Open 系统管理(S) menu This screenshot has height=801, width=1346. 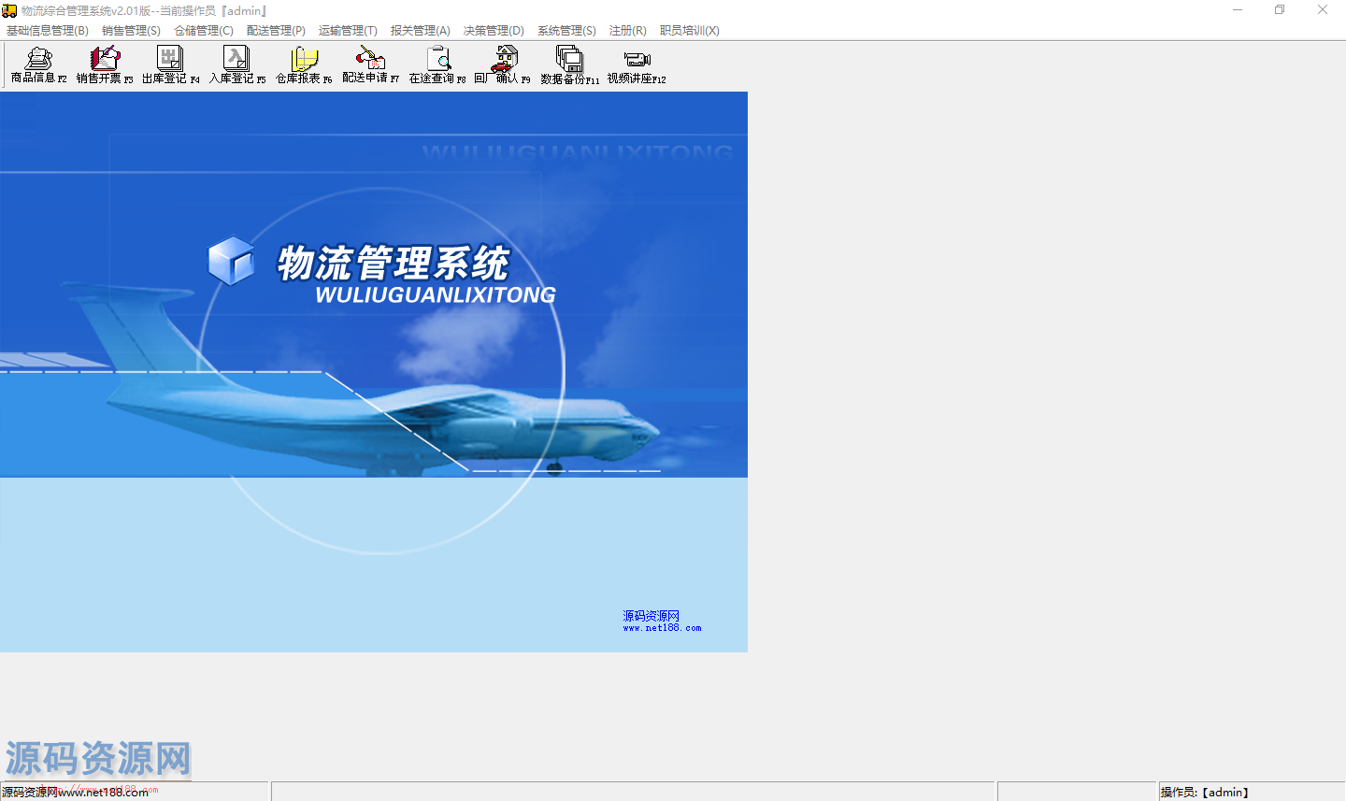pos(566,31)
